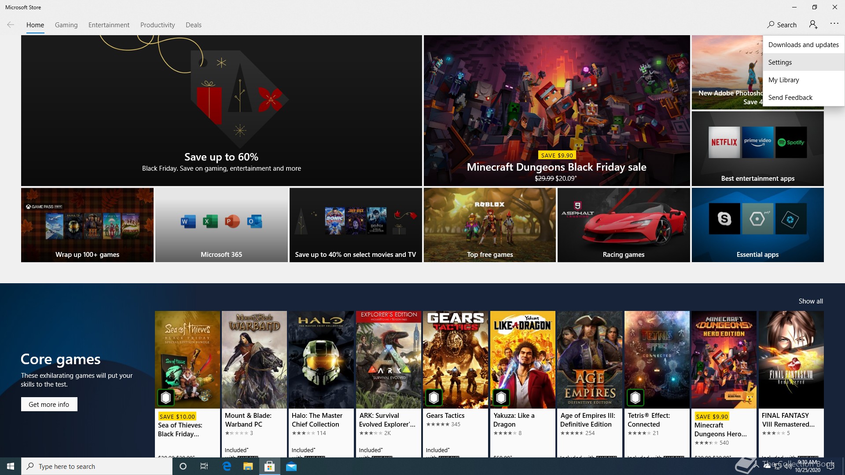Open the Productivity tab
The height and width of the screenshot is (475, 845).
158,25
